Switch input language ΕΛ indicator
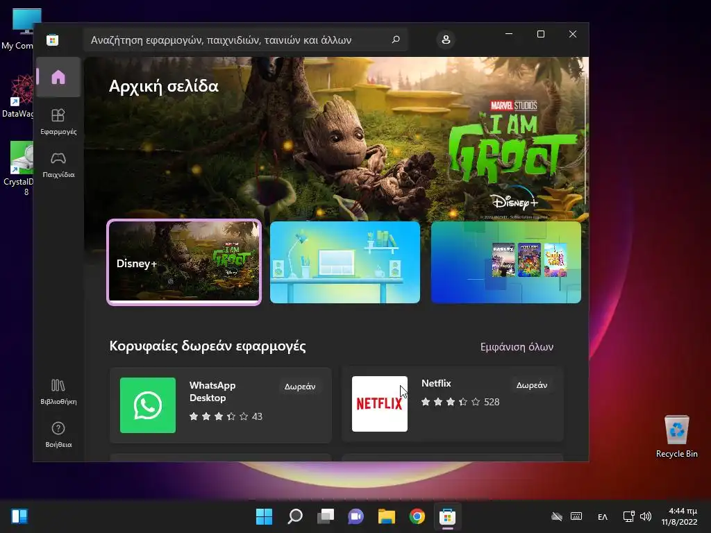The width and height of the screenshot is (711, 533). [x=603, y=516]
